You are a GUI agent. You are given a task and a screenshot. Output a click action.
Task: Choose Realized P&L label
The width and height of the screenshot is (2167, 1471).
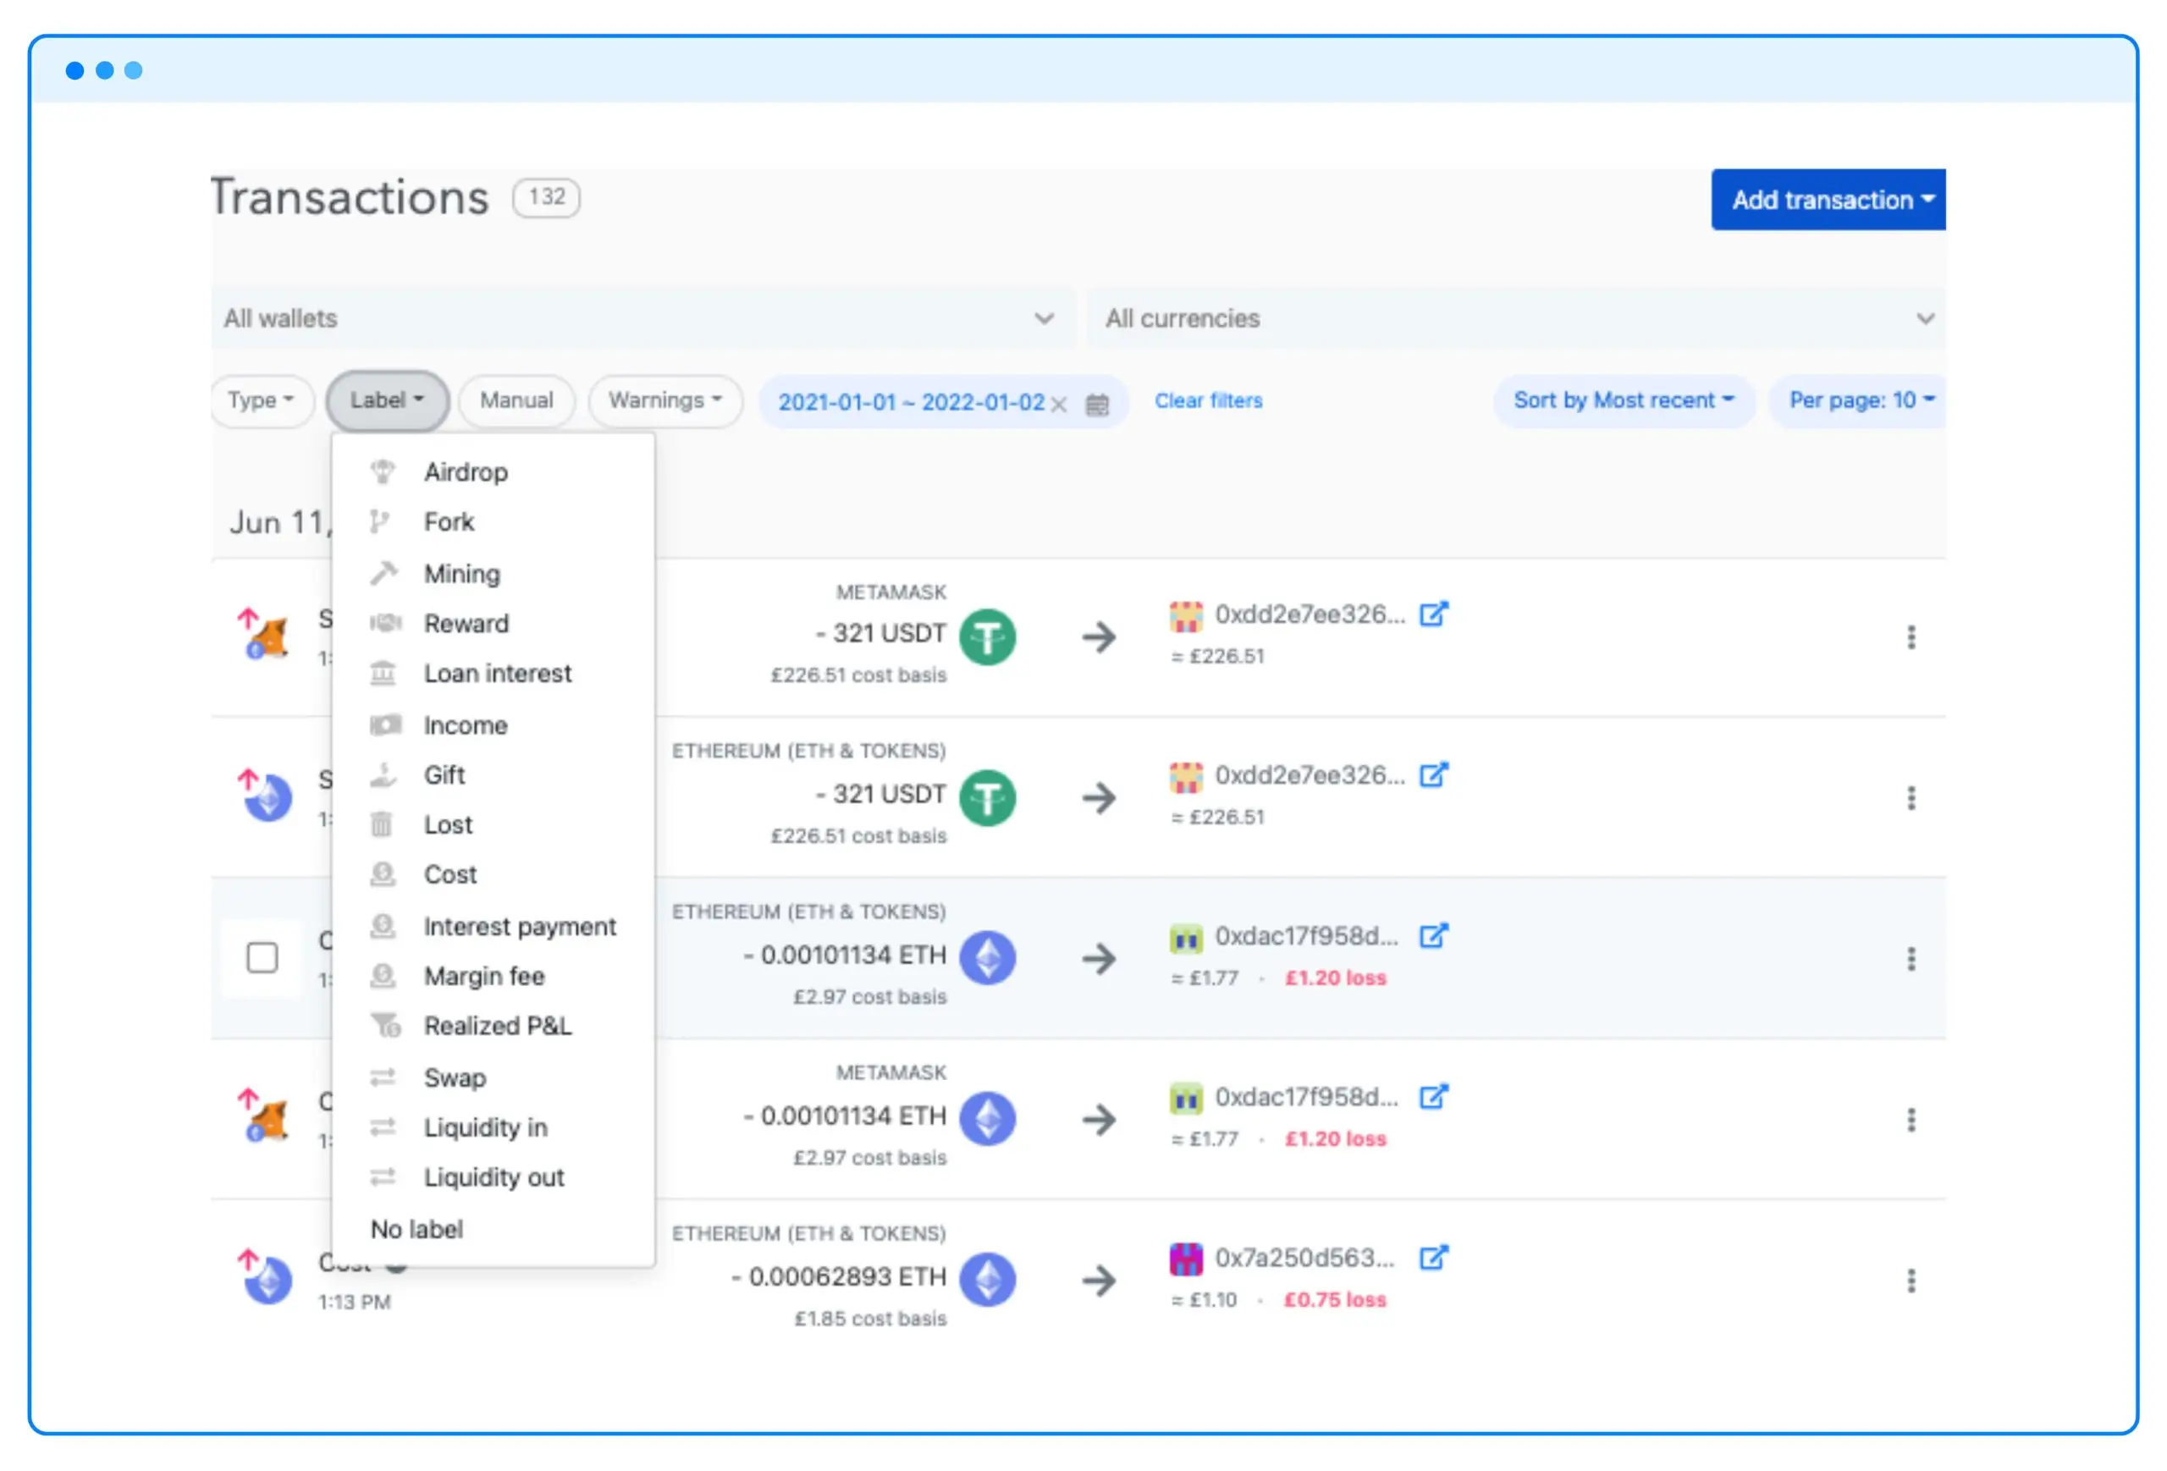(493, 1027)
